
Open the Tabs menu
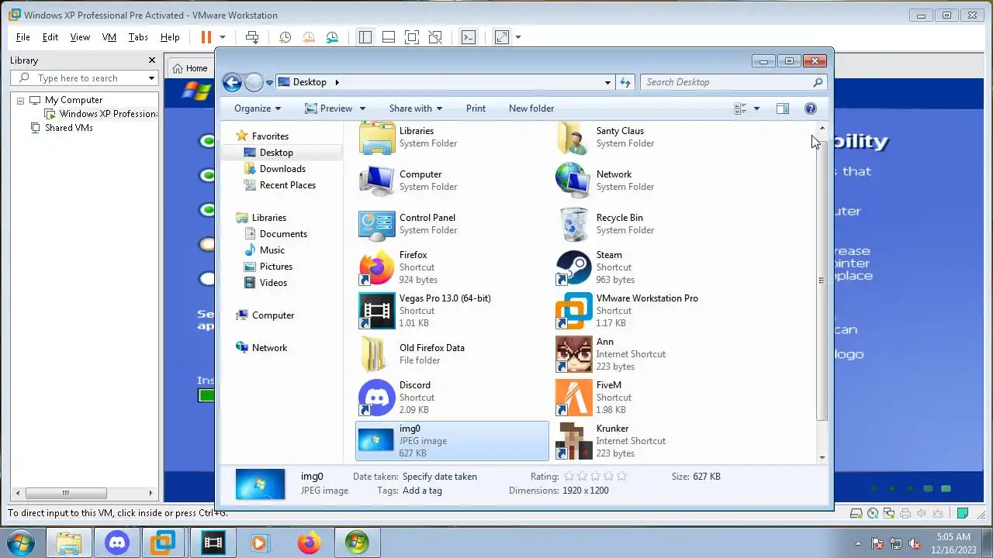(138, 37)
